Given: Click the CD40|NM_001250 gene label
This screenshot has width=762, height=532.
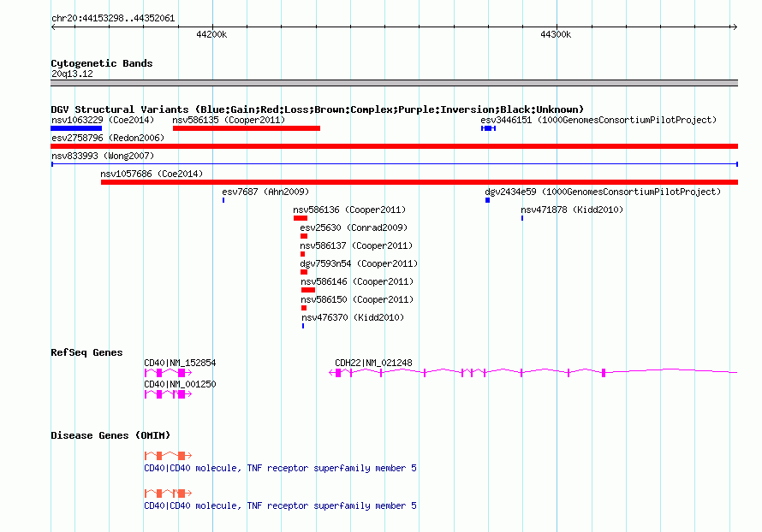Looking at the screenshot, I should 180,384.
